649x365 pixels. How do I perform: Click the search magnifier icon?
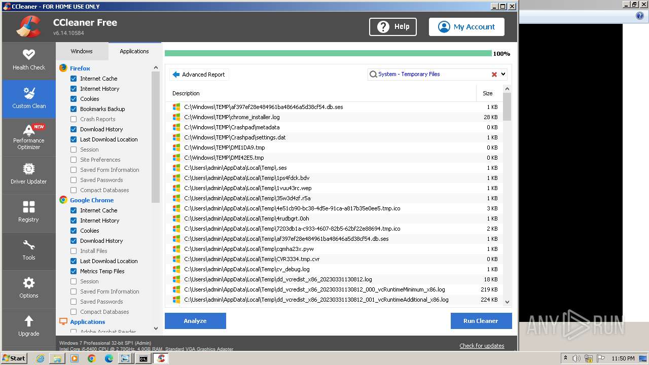[x=373, y=75]
